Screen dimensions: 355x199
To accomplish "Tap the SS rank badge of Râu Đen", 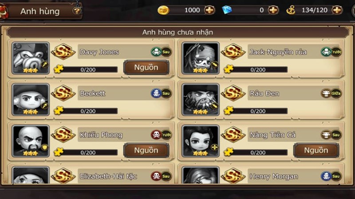I will click(x=233, y=93).
